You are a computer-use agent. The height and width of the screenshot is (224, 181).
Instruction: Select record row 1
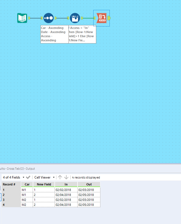[x=11, y=190]
